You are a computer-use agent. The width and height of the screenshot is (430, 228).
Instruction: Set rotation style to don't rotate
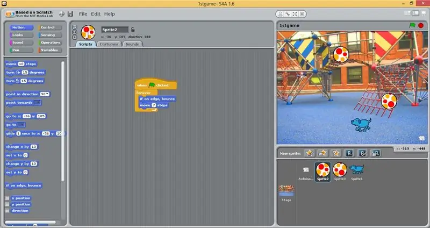[75, 37]
